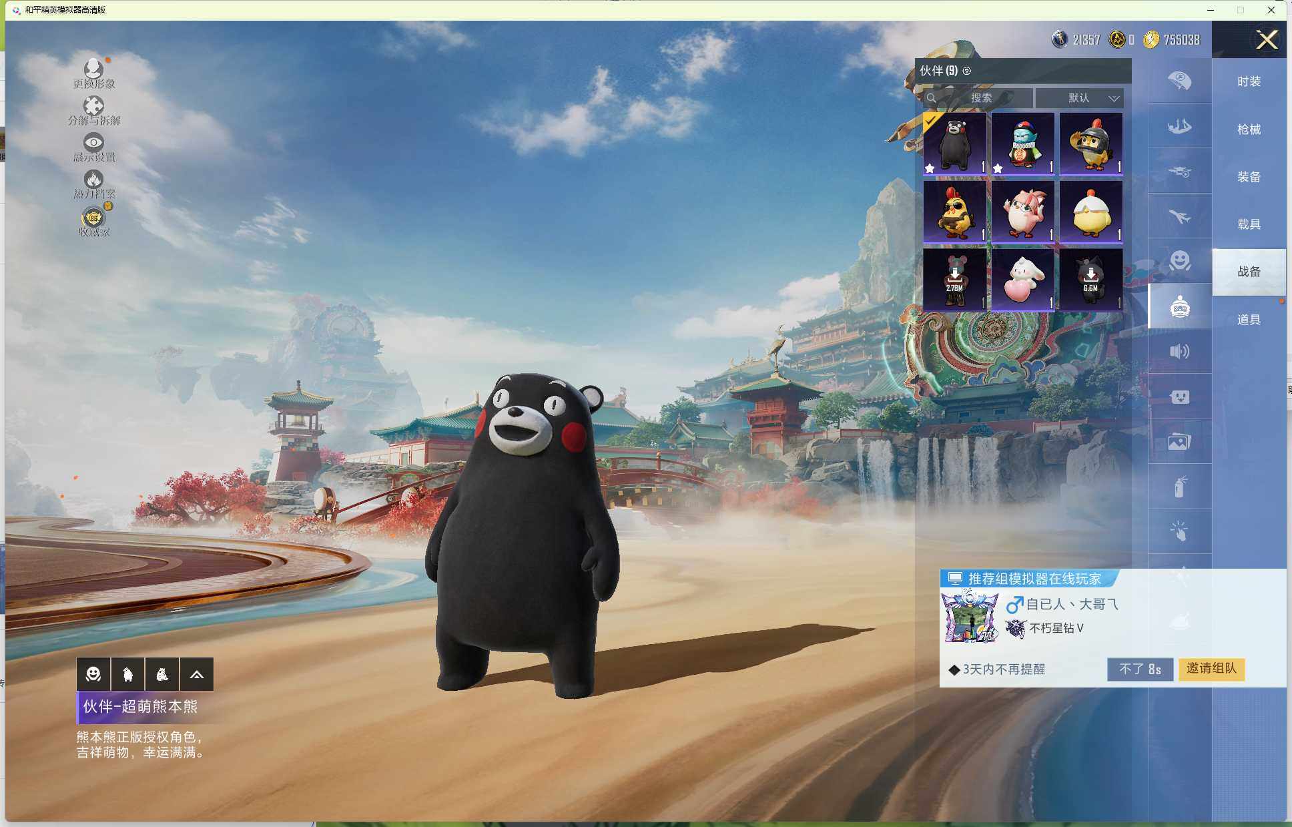Screen dimensions: 1292x827
Task: Select the helmeted saluting chick companion
Action: coord(1090,144)
